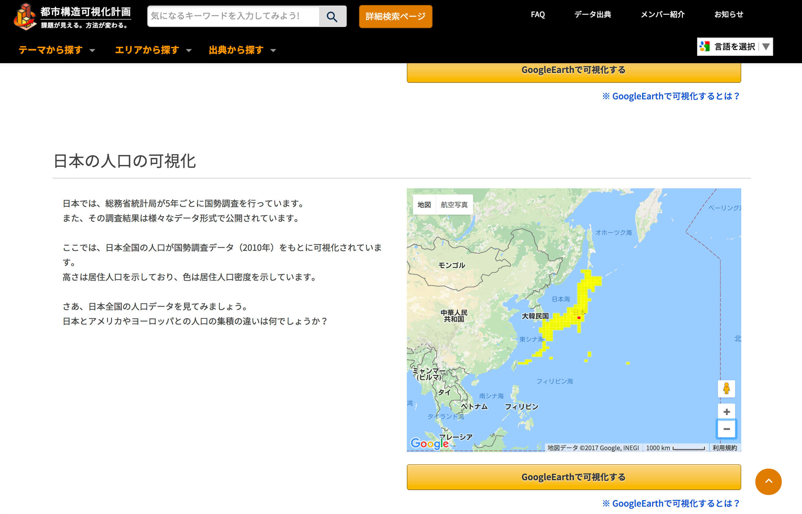The width and height of the screenshot is (802, 514).
Task: Click the フィリピン海 label on the map
Action: [555, 381]
